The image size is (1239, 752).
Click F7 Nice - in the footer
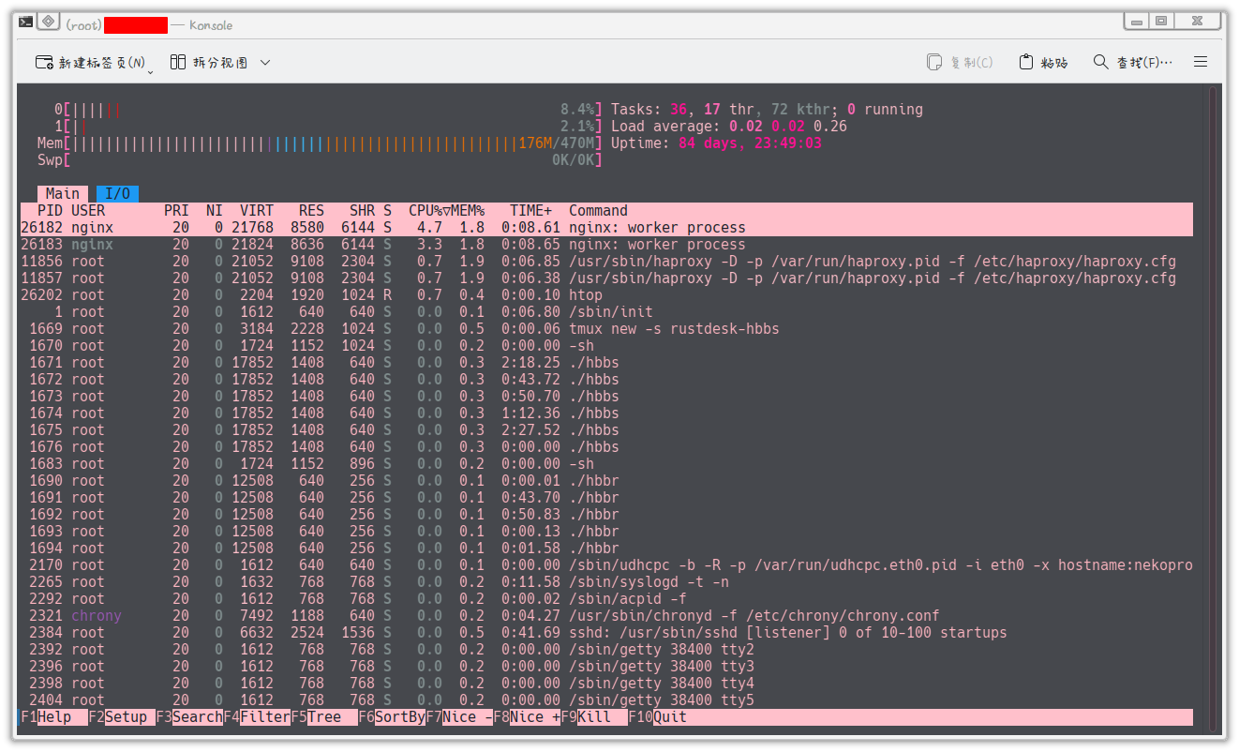coord(459,717)
